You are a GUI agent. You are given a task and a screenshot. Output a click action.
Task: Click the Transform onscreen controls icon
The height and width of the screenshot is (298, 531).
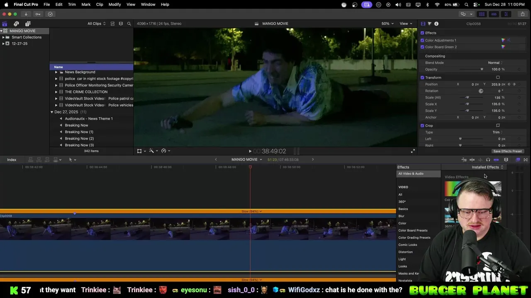point(498,77)
